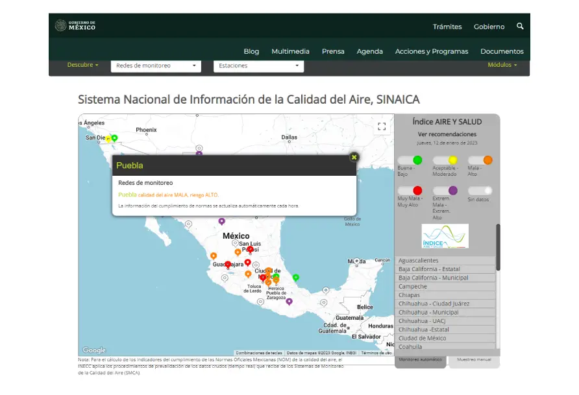Open Documentos section
Image resolution: width=579 pixels, height=395 pixels.
(502, 51)
